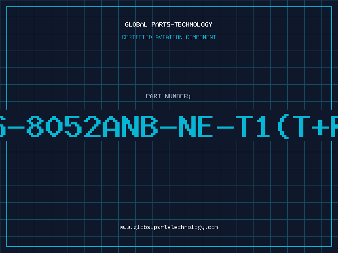Click the large part number 8052ANB-NE-T1 text
Viewport: 338px width, 253px height.
click(x=169, y=126)
